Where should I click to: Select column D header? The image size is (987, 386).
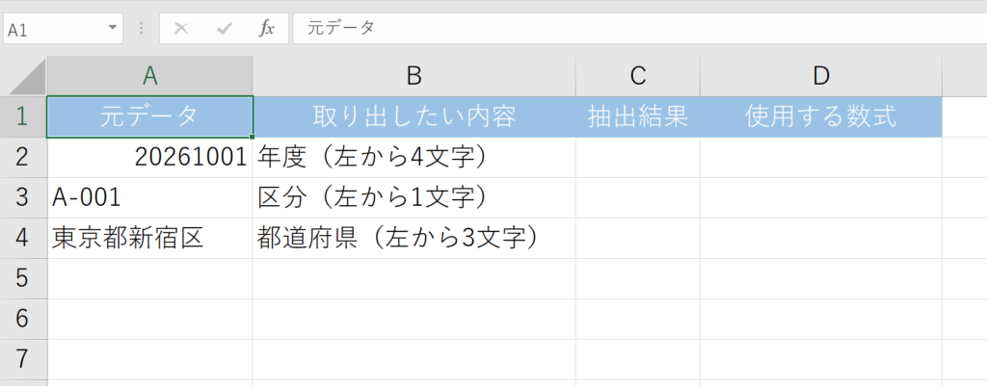820,76
